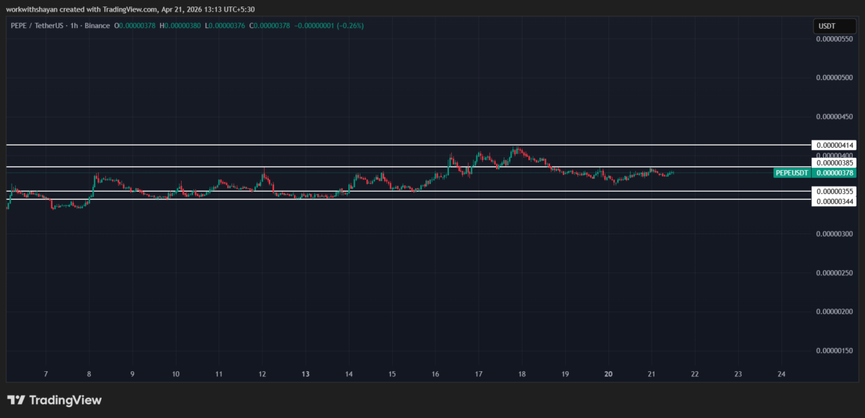Select the 0.00000414 price line label

click(x=835, y=146)
